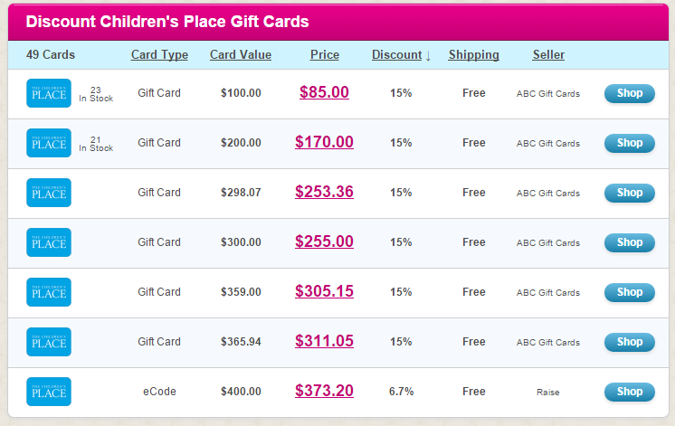675x426 pixels.
Task: Click Children's Place logo for $298.07 card
Action: point(49,193)
